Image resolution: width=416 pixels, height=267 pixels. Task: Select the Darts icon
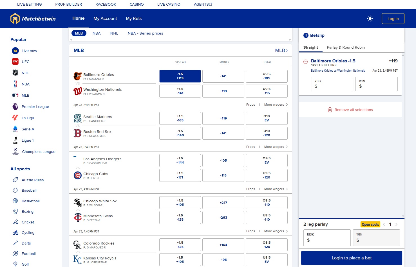[x=15, y=243]
